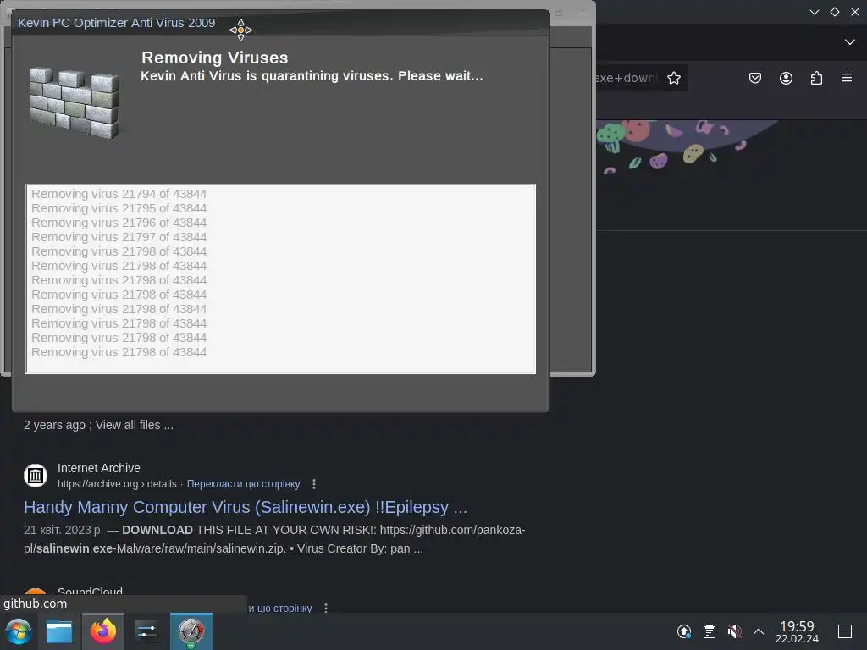Expand the Firefox tab list chevron
Screen dimensions: 867x650
click(850, 42)
